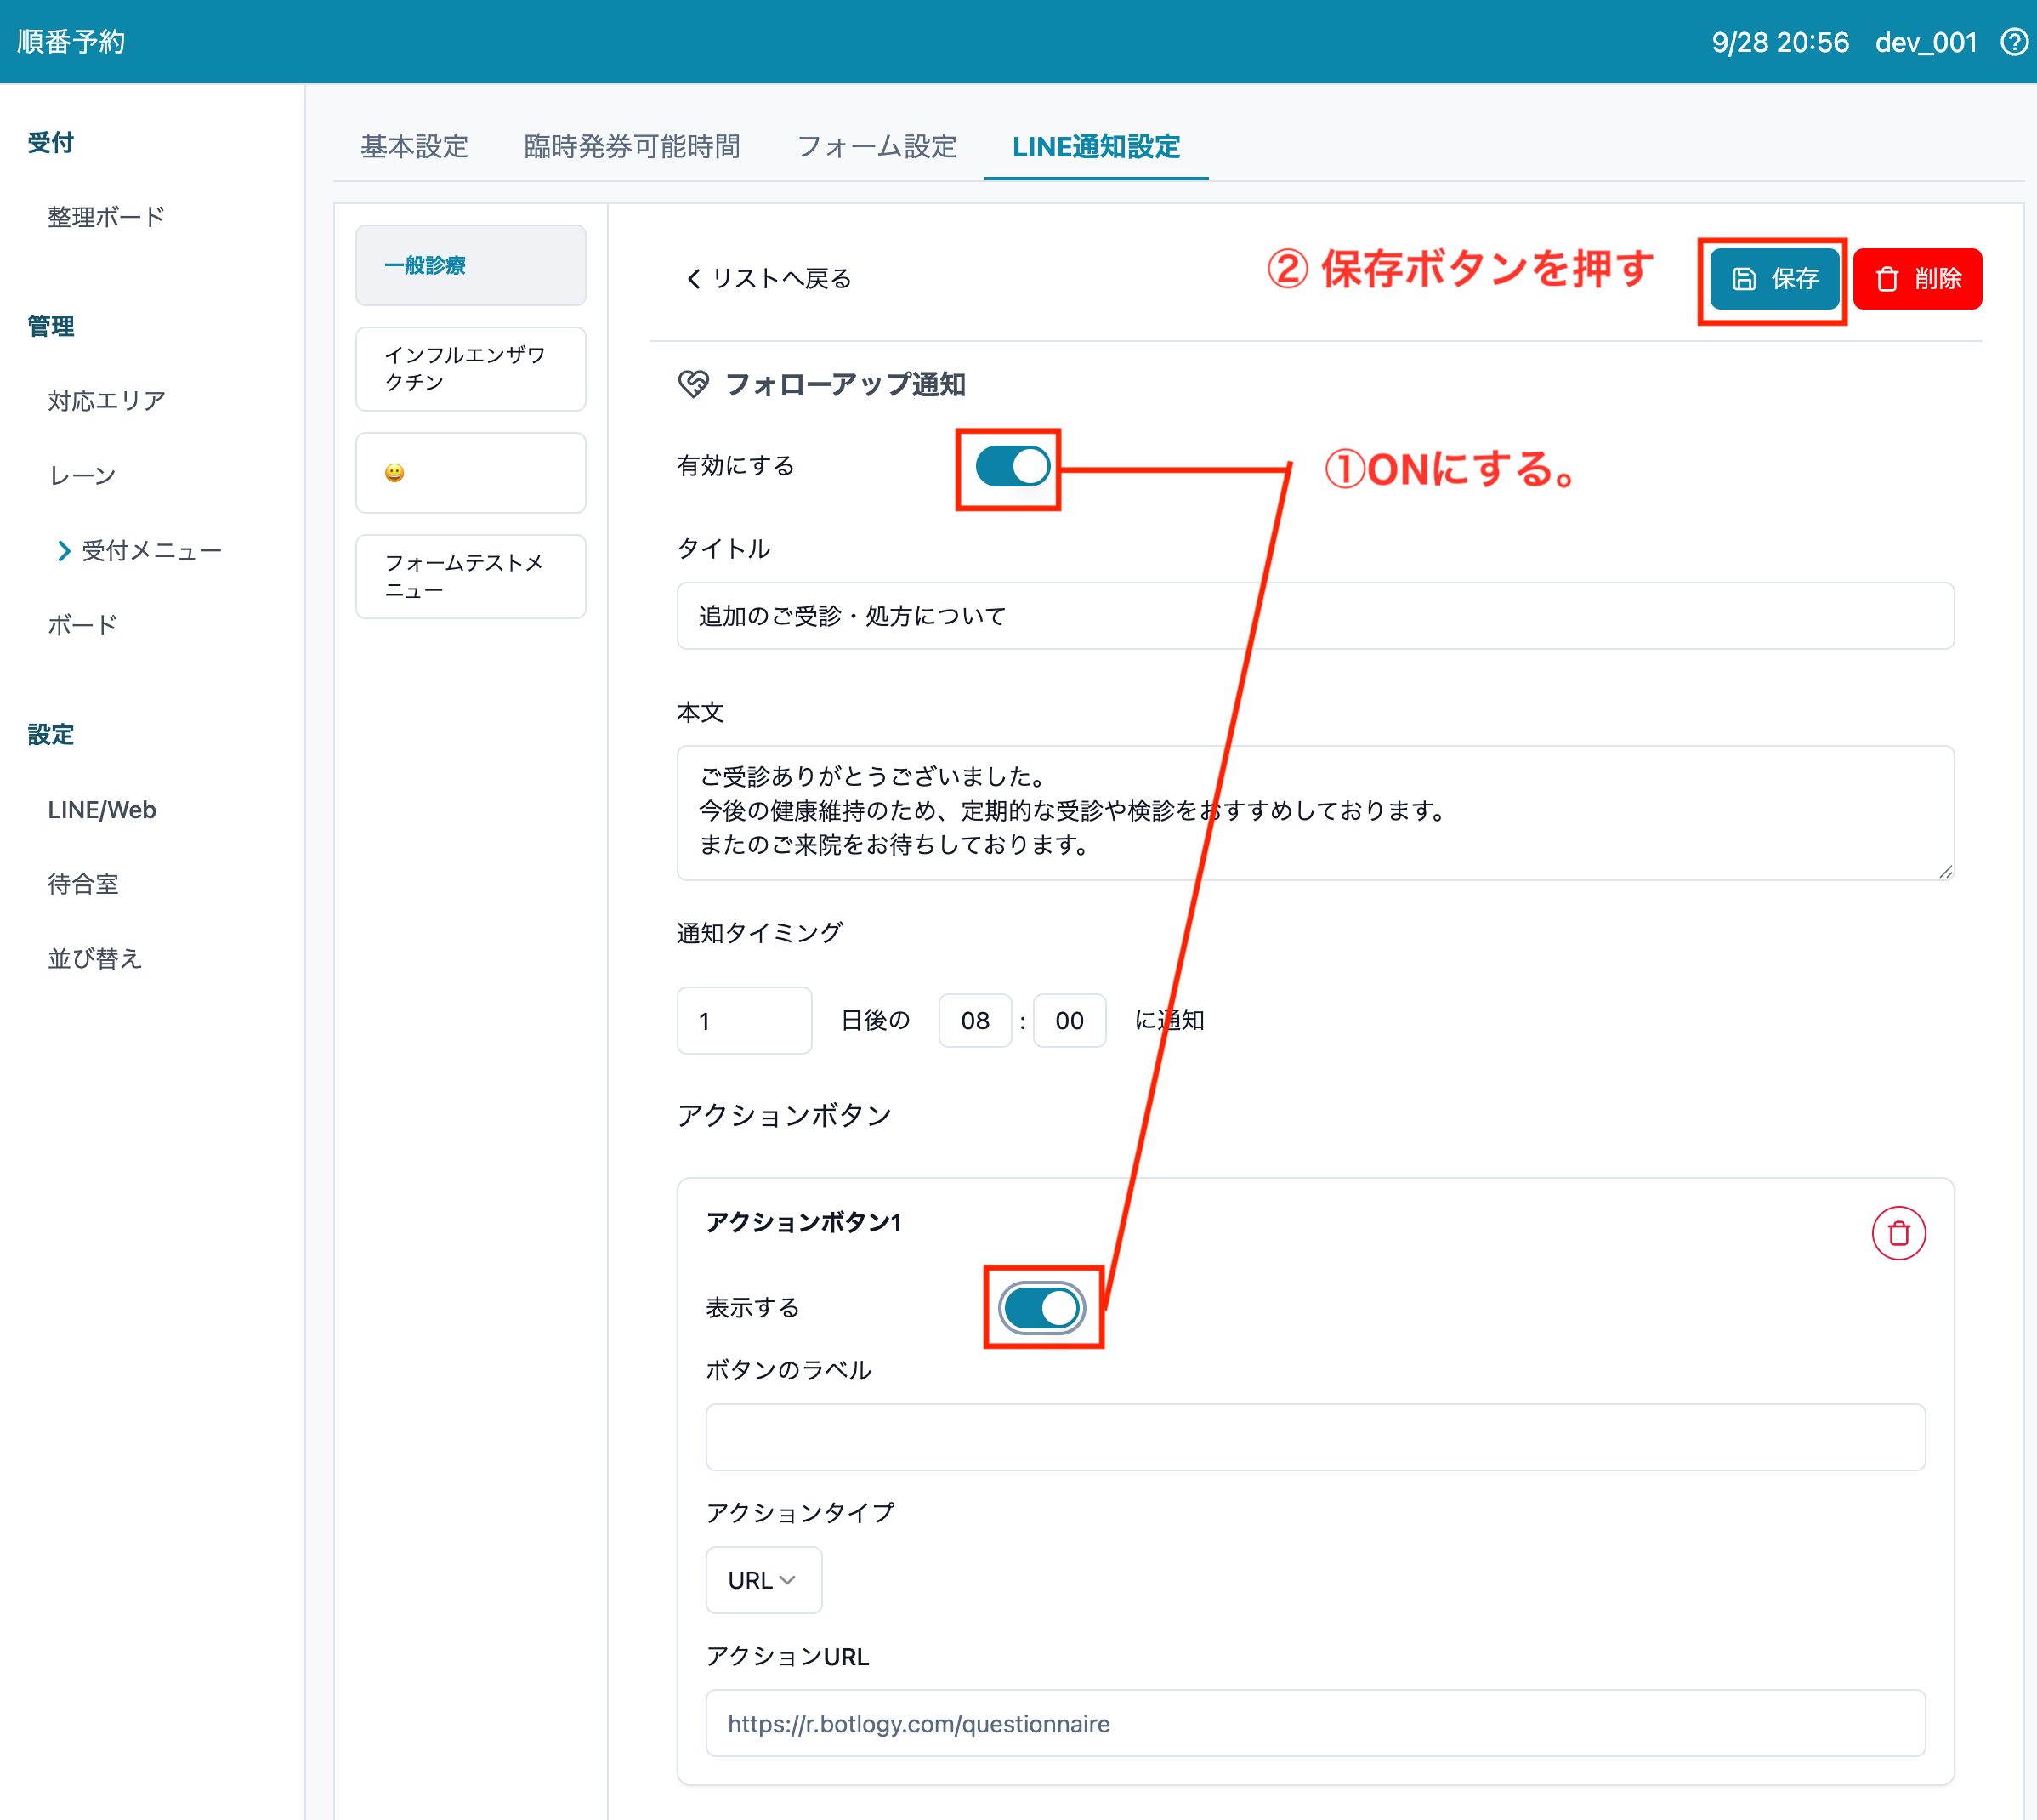Click the ボタンのラベル input field
The width and height of the screenshot is (2037, 1820).
click(x=1314, y=1437)
